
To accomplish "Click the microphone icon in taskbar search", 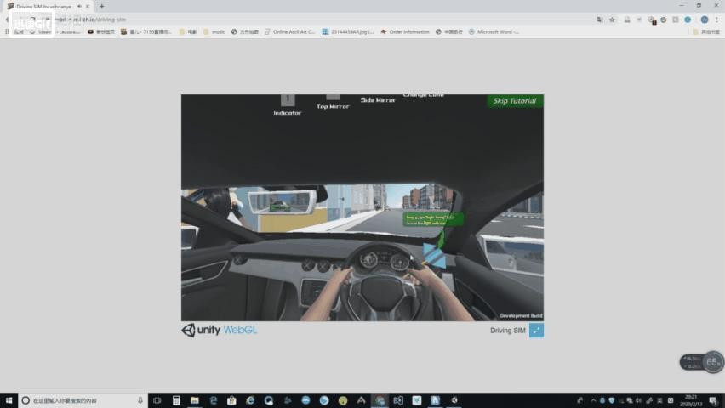I will click(140, 400).
